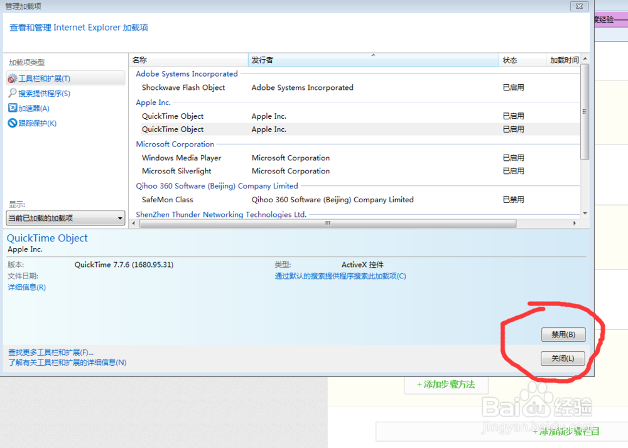Screen dimensions: 628x448
Task: Open 详细信息(R) link
Action: click(27, 287)
